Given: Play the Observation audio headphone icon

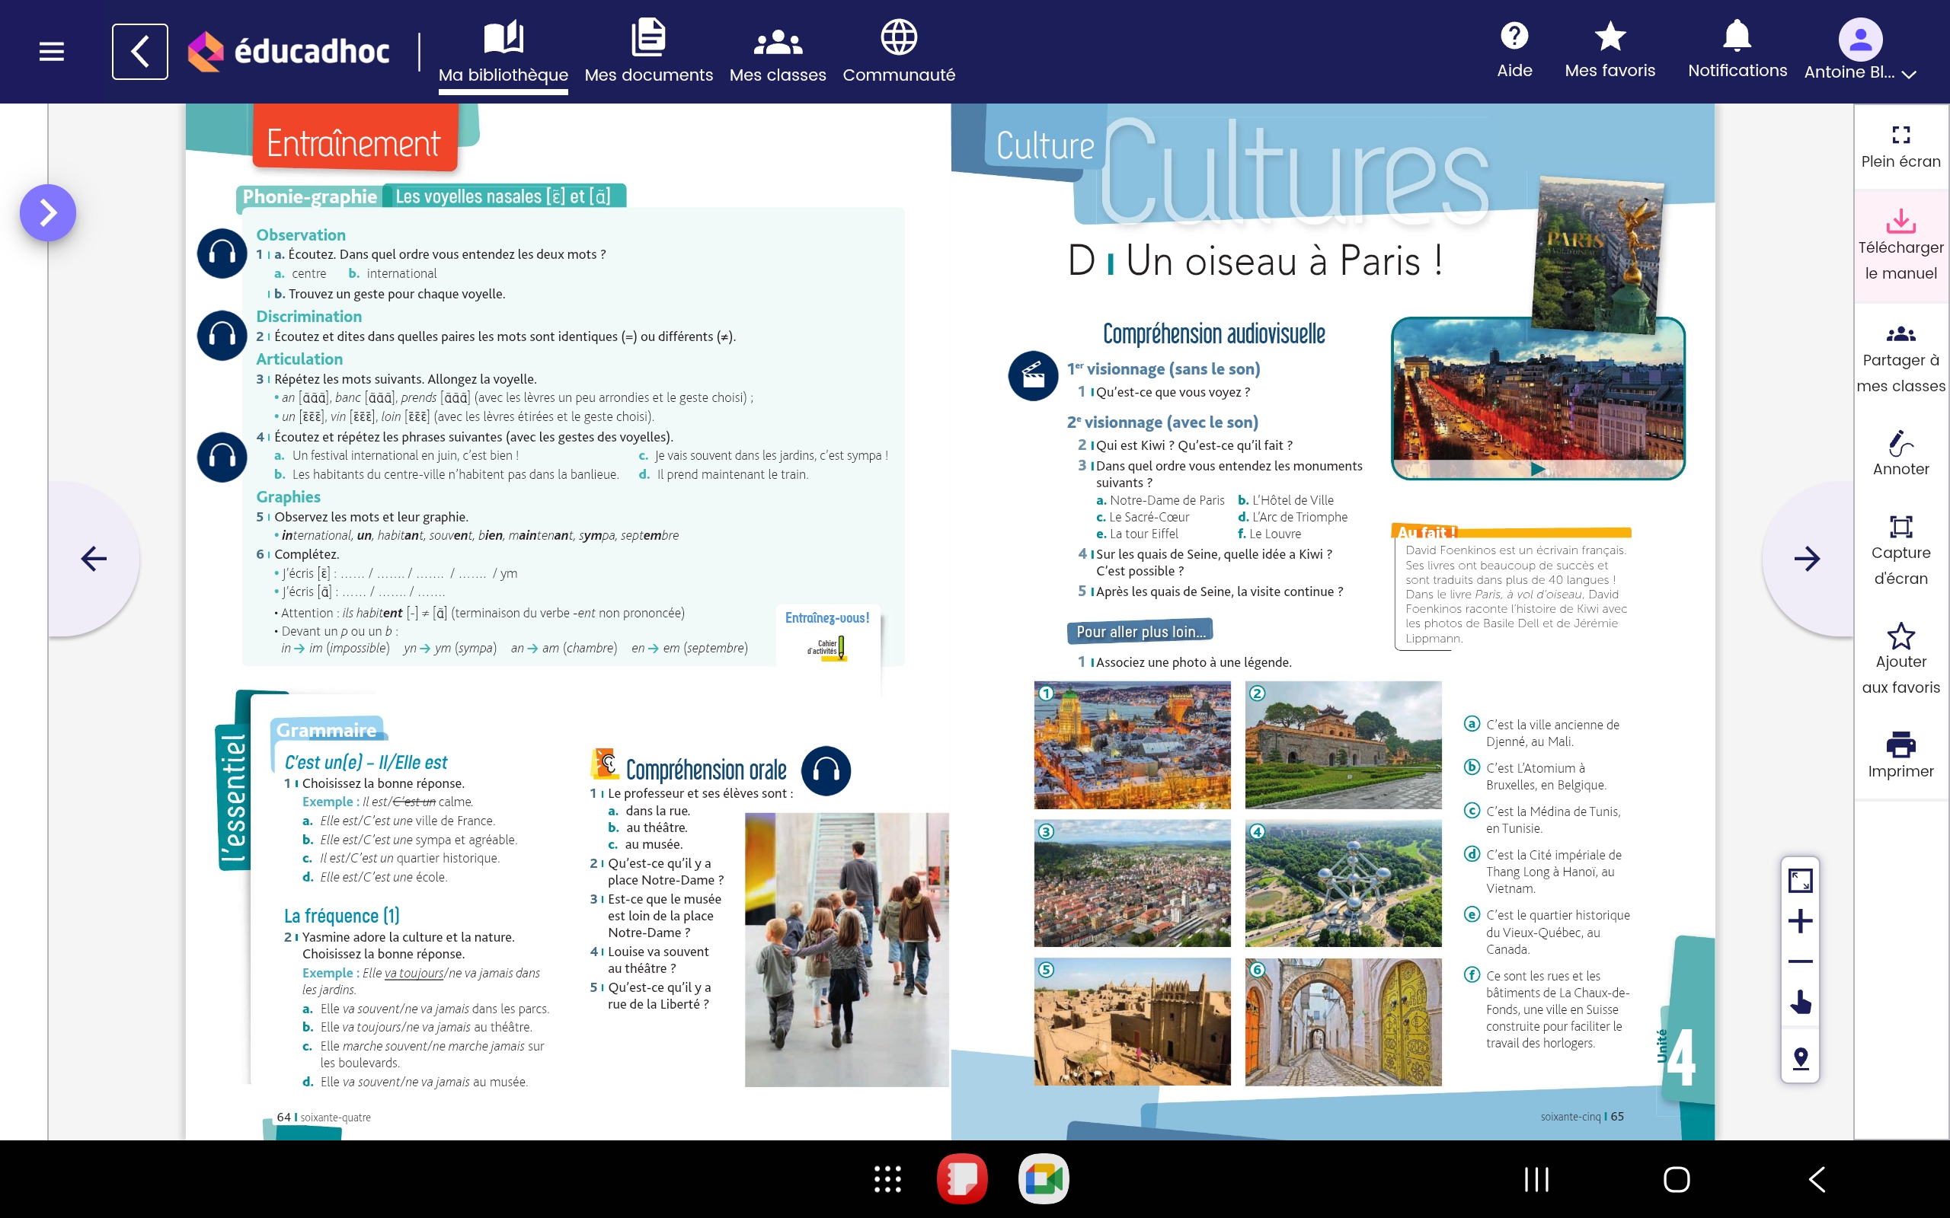Looking at the screenshot, I should (x=222, y=253).
